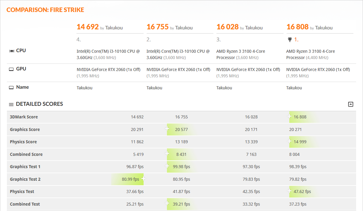Click the 20 291 Graphics Score value

(x=137, y=129)
